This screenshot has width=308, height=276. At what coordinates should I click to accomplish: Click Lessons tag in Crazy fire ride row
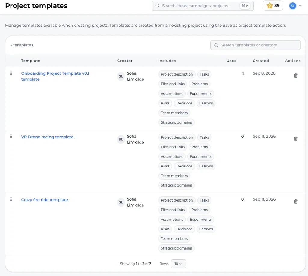[206, 229]
